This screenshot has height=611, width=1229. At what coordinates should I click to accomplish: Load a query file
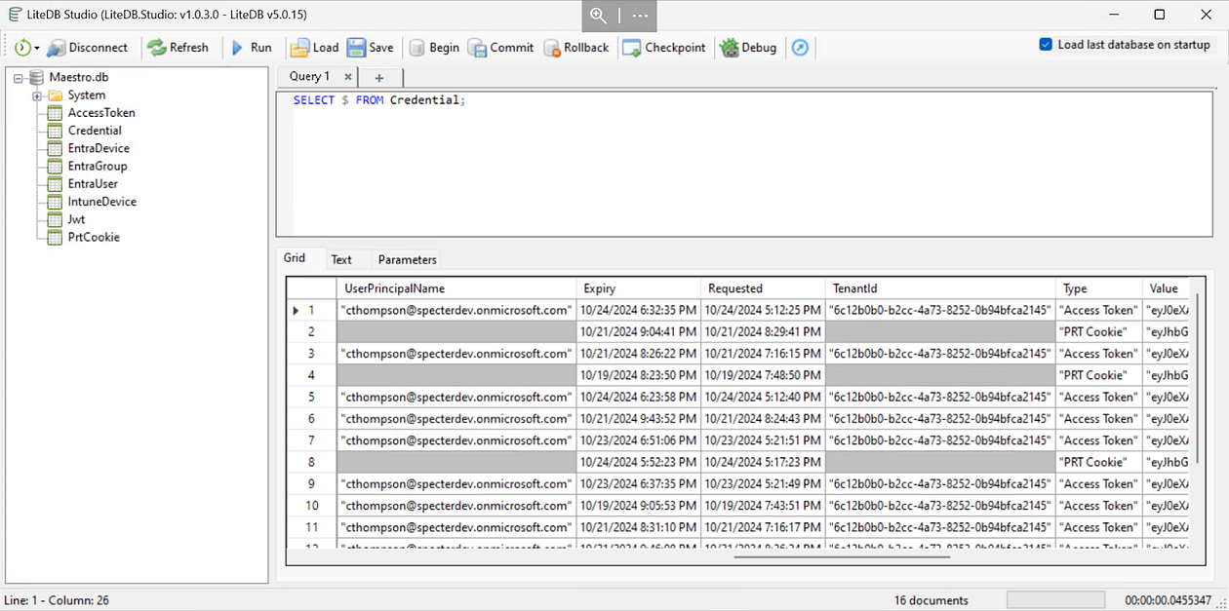[314, 47]
